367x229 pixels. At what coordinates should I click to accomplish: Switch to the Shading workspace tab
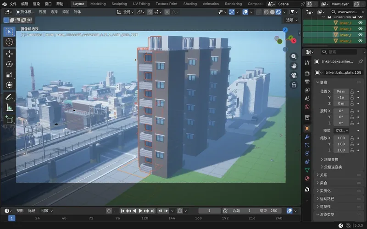pyautogui.click(x=190, y=4)
